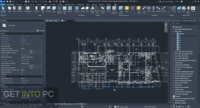
Task: Open the Annotate ribbon tab
Action: [x=52, y=4]
